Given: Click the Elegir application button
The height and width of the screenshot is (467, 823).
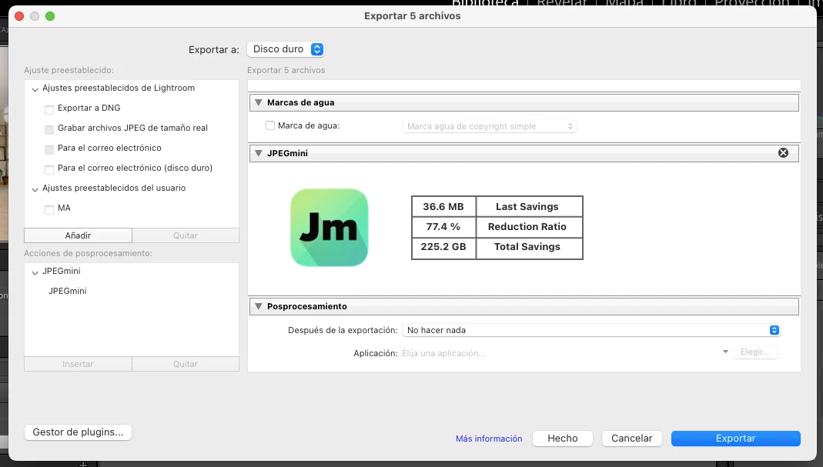Looking at the screenshot, I should (755, 352).
